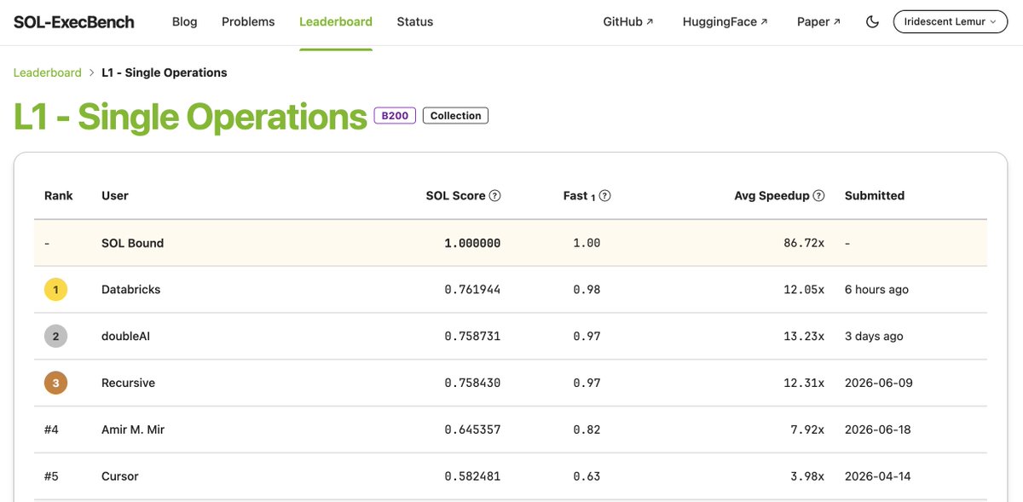Click the Leaderboard breadcrumb link

point(47,73)
